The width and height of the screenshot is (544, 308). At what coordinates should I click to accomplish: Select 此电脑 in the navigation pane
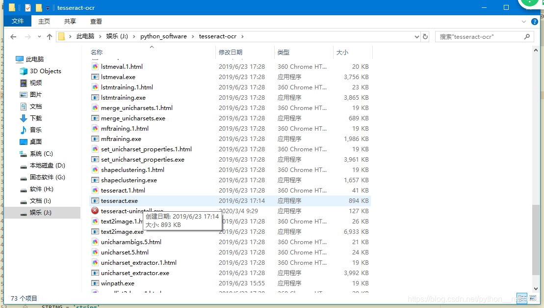click(30, 59)
